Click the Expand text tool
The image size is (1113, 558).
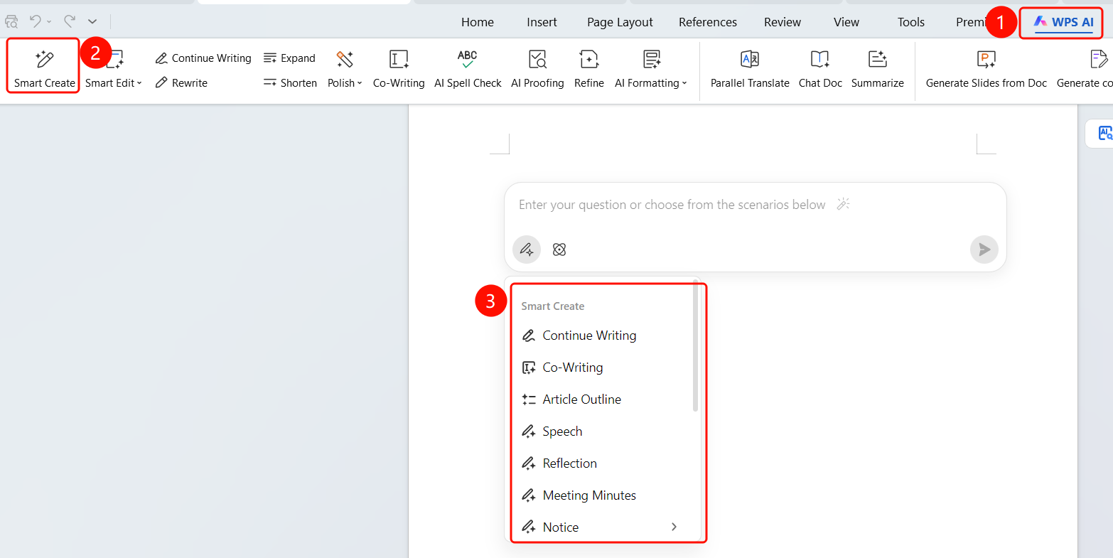click(x=289, y=58)
